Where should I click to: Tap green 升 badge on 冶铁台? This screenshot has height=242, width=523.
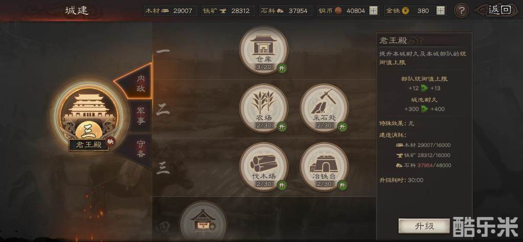342,185
